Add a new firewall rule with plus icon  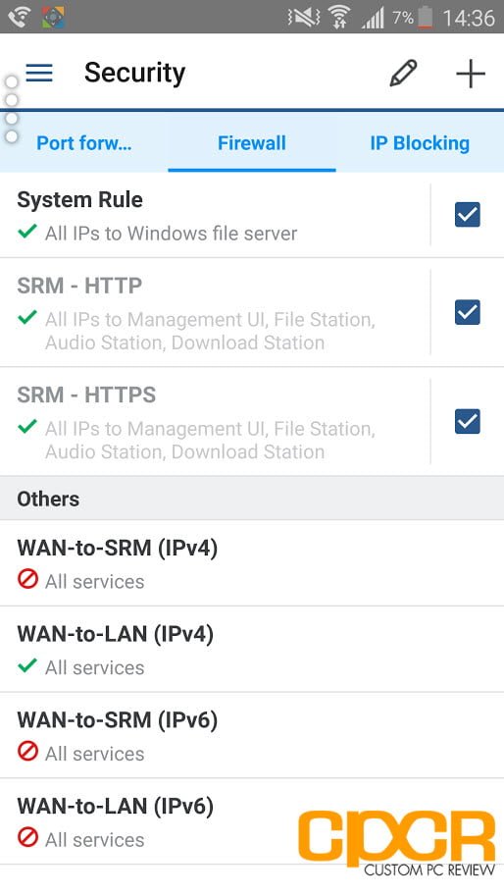[x=471, y=74]
